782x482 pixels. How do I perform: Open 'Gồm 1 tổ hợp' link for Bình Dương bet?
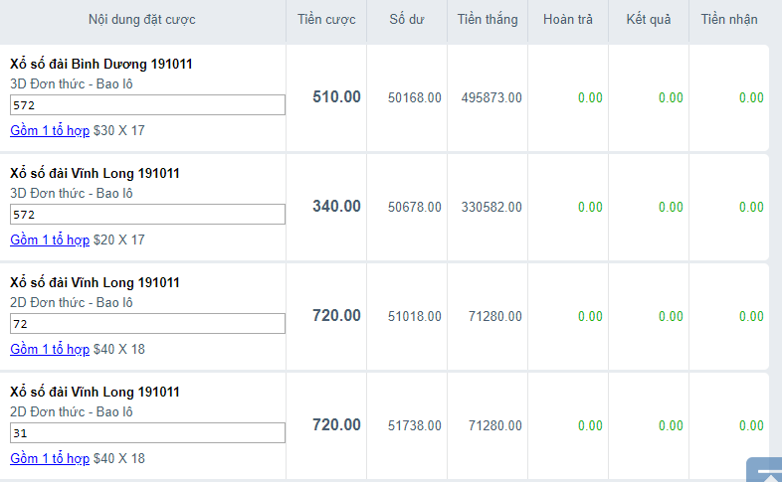click(50, 130)
